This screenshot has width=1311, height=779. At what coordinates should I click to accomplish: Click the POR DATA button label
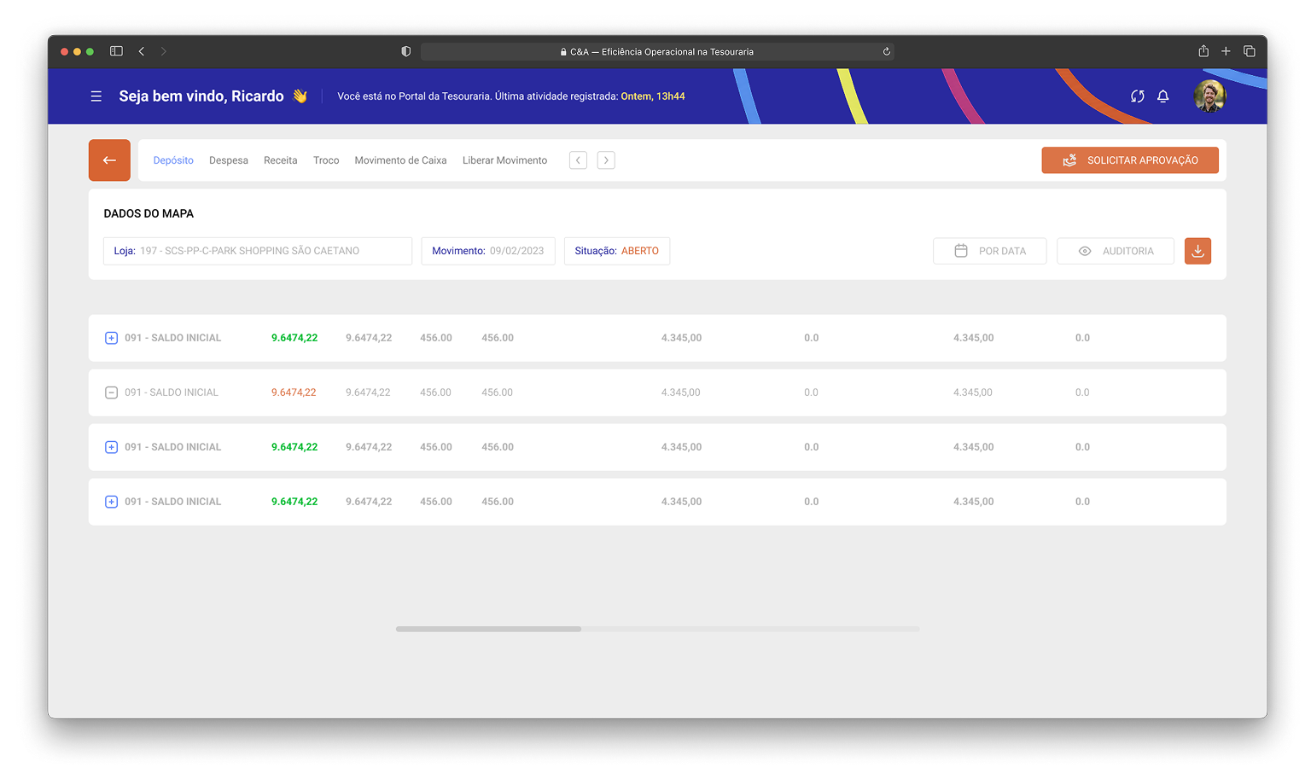pyautogui.click(x=1002, y=251)
